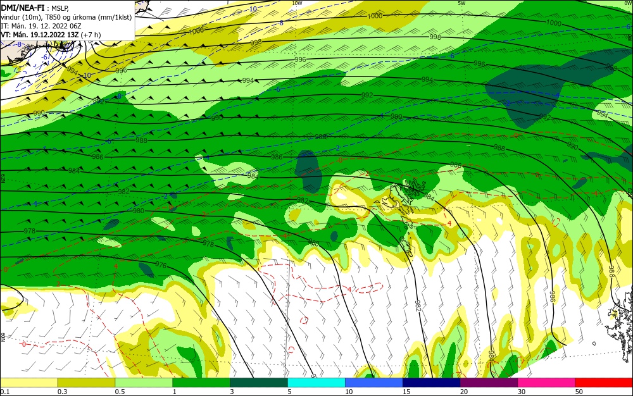
Task: Select the 'VT: Mán. 19.12.2022 13Z (+7 h)' line
Action: point(51,35)
